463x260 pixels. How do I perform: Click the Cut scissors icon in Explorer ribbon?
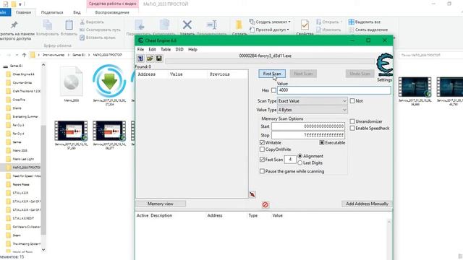82,22
